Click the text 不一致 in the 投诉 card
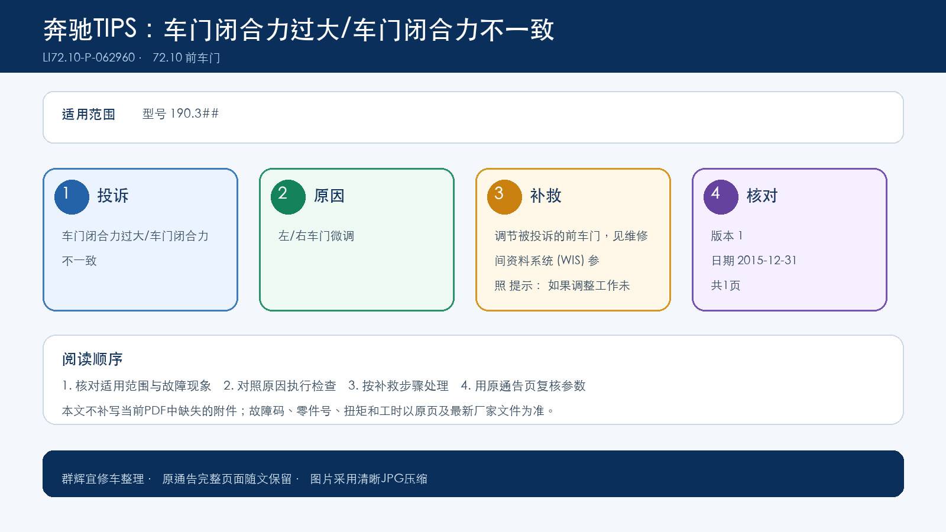 (79, 261)
